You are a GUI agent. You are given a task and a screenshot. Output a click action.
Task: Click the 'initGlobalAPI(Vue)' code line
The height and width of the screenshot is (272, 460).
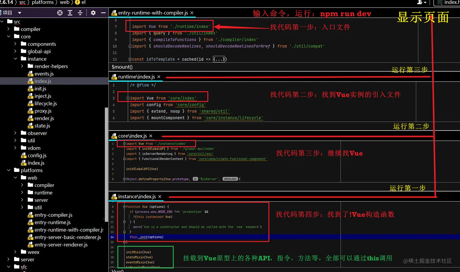pos(142,169)
